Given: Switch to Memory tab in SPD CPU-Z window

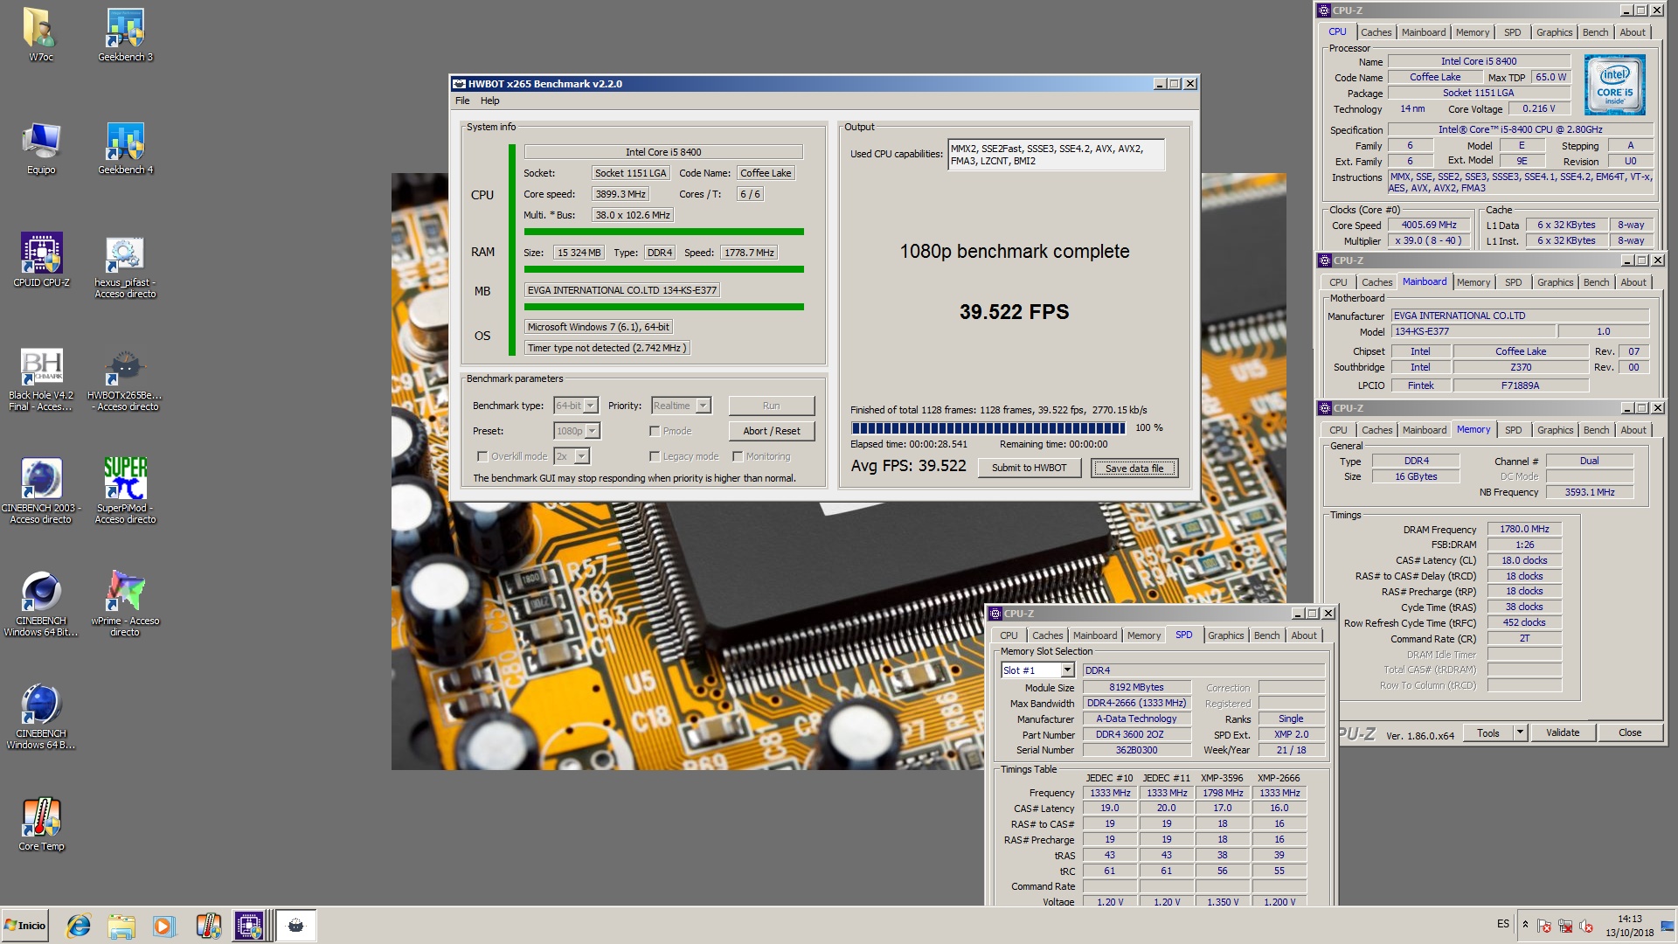Looking at the screenshot, I should pyautogui.click(x=1143, y=635).
